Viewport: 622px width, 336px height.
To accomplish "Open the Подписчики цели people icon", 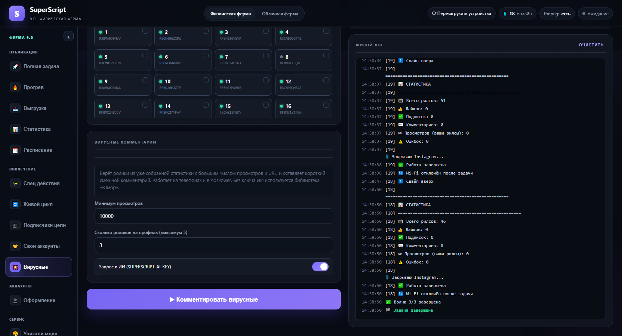I will coord(15,225).
